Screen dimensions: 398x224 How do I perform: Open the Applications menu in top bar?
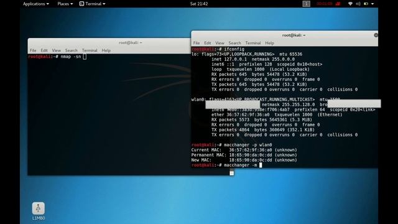tap(36, 4)
